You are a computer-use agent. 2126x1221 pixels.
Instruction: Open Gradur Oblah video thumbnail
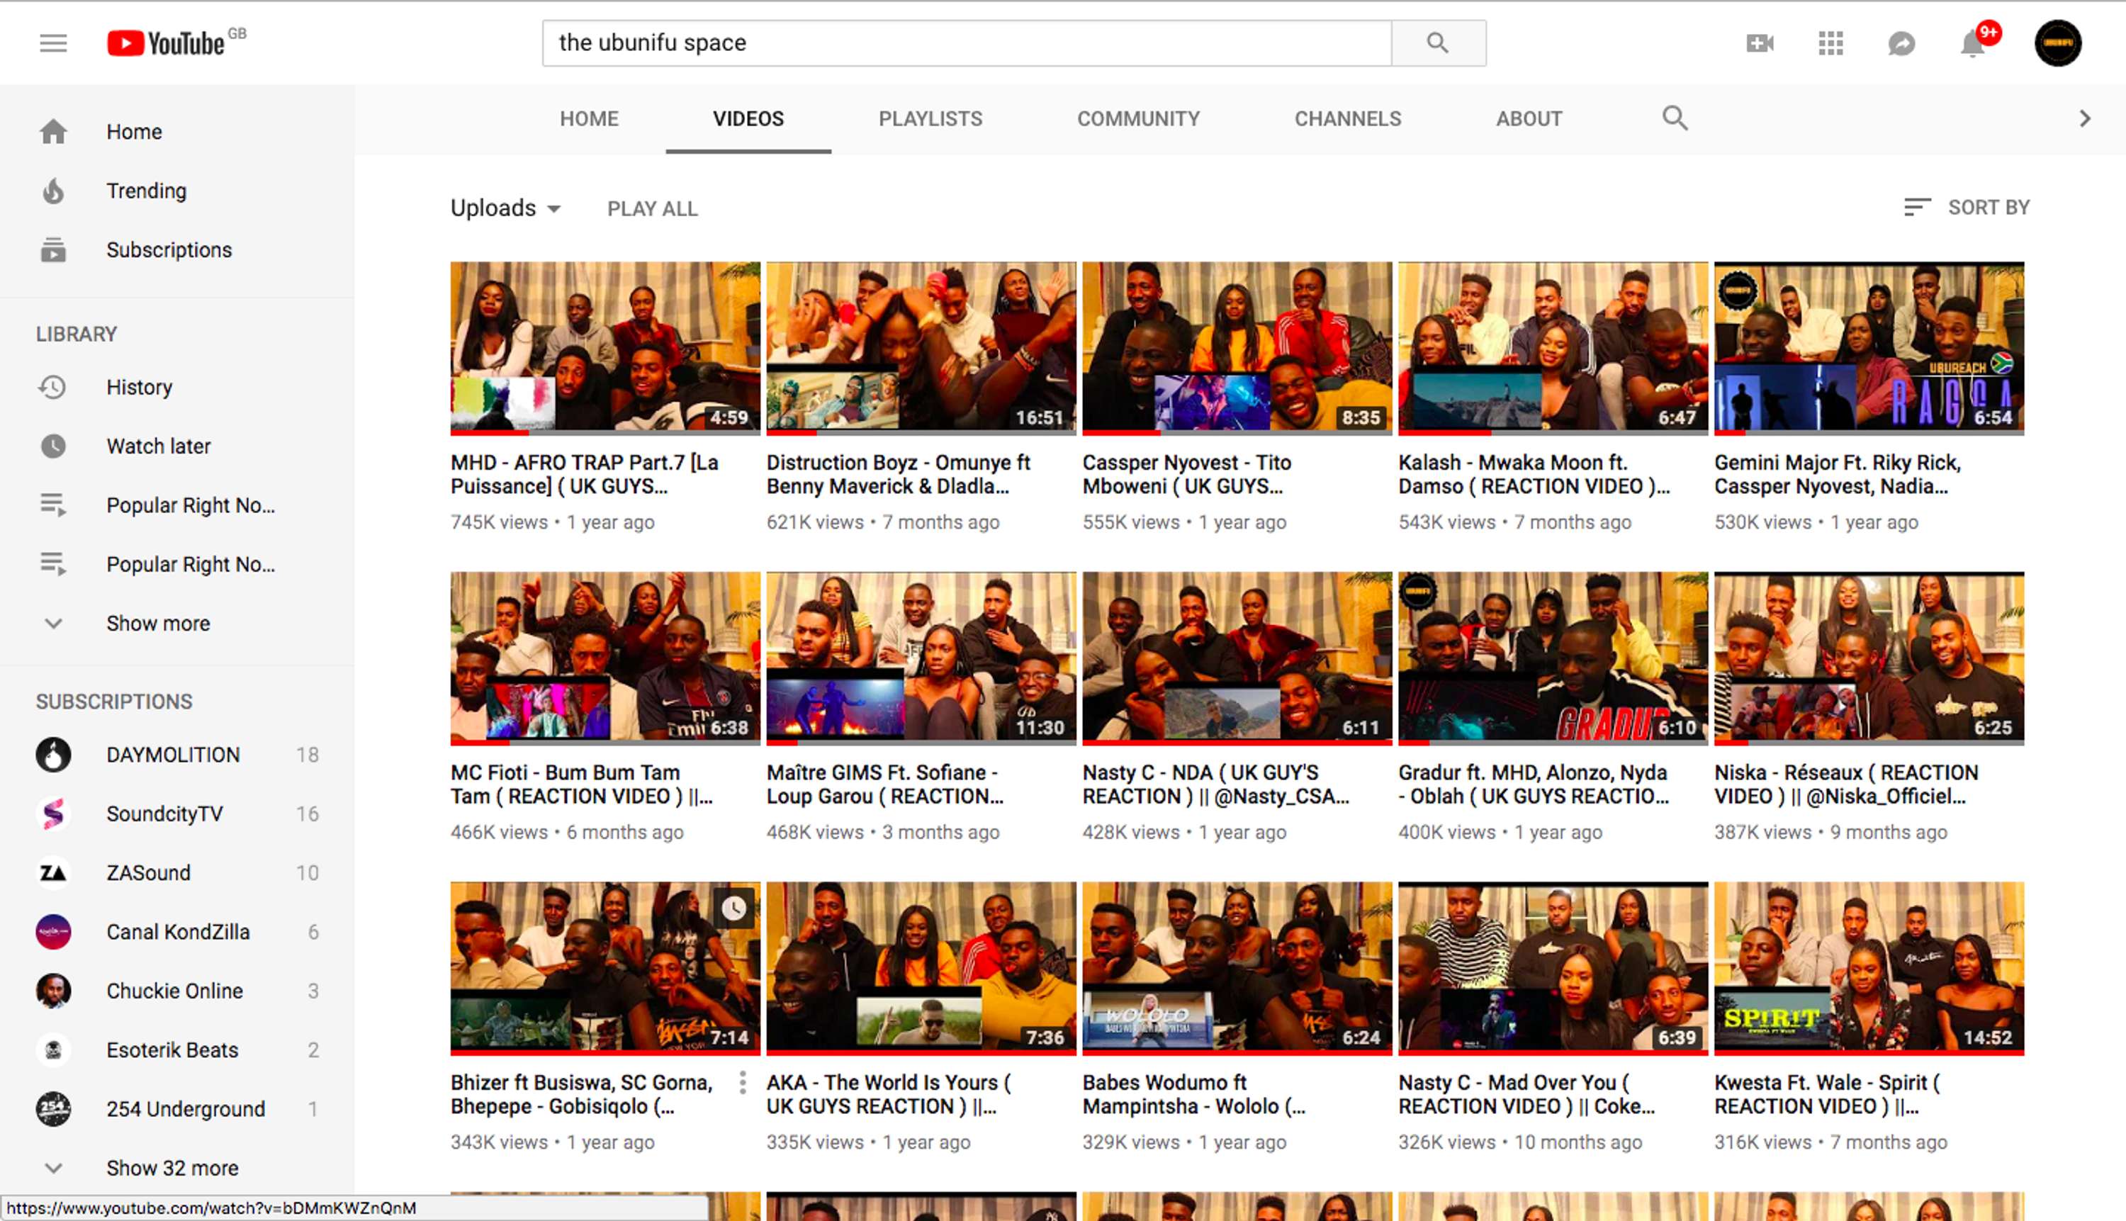click(x=1553, y=658)
